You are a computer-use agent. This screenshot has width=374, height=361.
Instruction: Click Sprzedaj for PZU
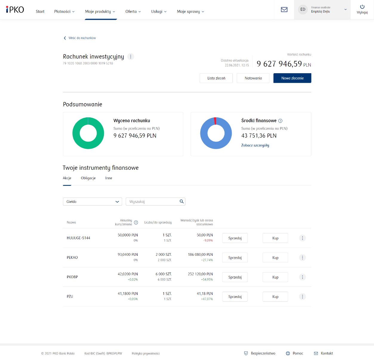pos(235,296)
